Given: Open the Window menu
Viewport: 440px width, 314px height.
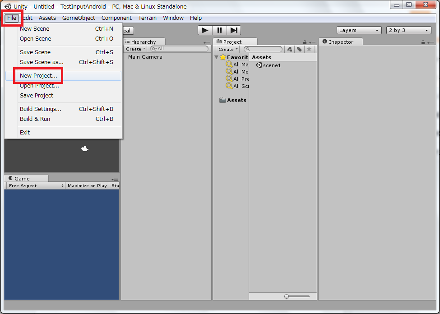Looking at the screenshot, I should click(173, 18).
